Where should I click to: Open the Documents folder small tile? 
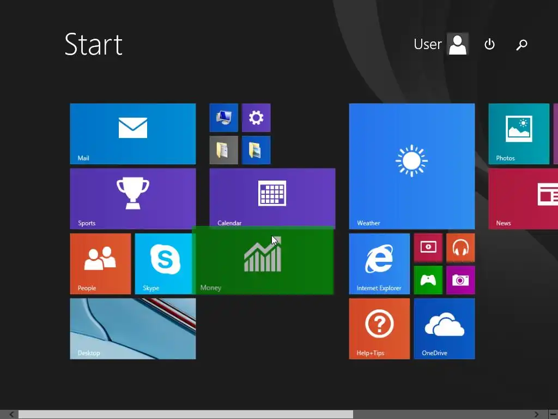tap(224, 150)
